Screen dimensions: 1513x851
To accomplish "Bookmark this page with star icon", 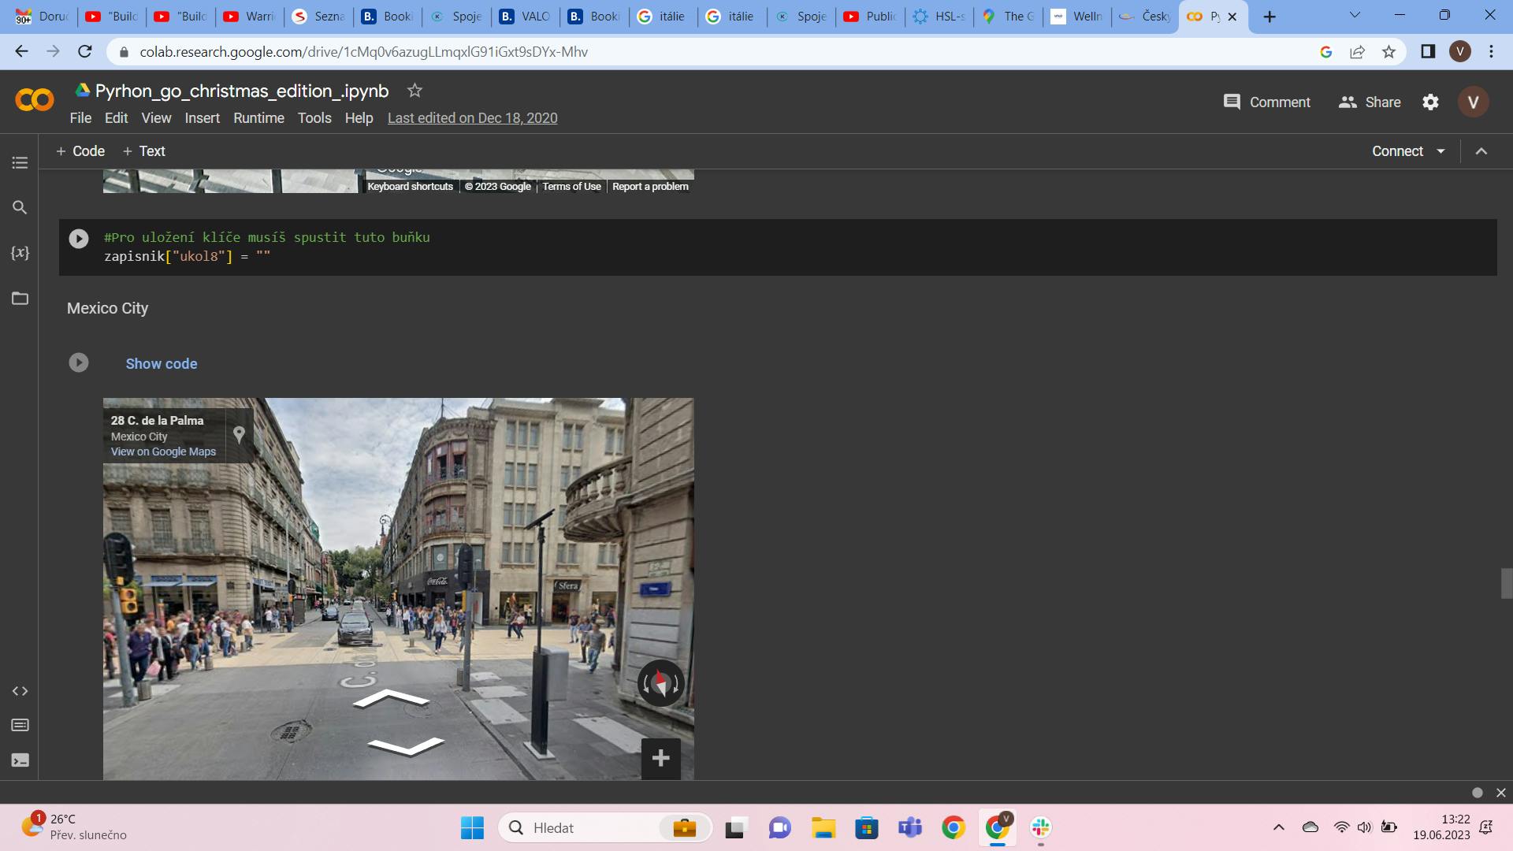I will pyautogui.click(x=1388, y=52).
